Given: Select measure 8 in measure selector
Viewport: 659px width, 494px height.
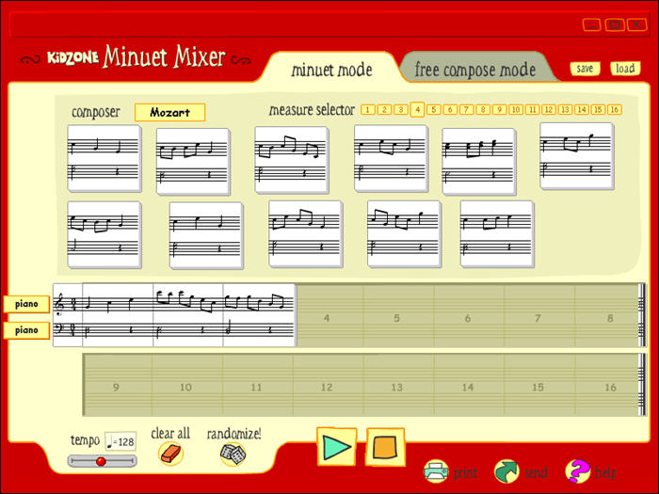Looking at the screenshot, I should (x=483, y=110).
